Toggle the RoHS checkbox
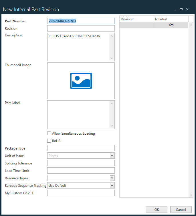 (49, 141)
